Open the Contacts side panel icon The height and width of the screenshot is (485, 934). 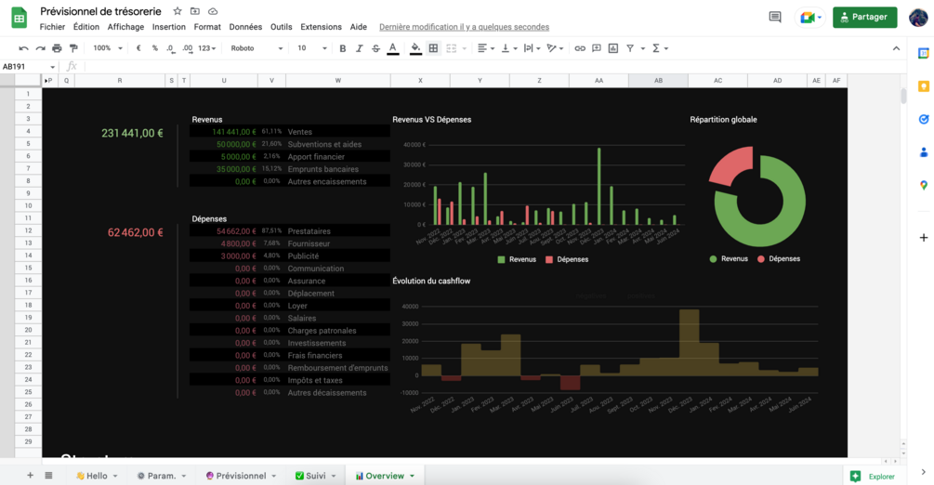pyautogui.click(x=923, y=152)
